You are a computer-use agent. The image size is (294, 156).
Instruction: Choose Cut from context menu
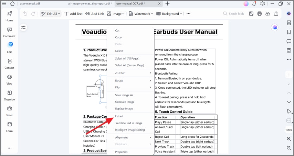pyautogui.click(x=130, y=31)
